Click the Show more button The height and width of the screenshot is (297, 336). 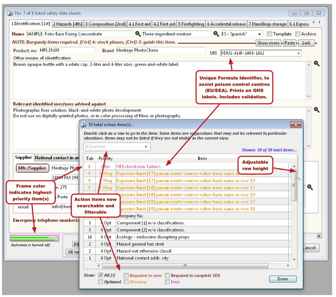point(268,43)
